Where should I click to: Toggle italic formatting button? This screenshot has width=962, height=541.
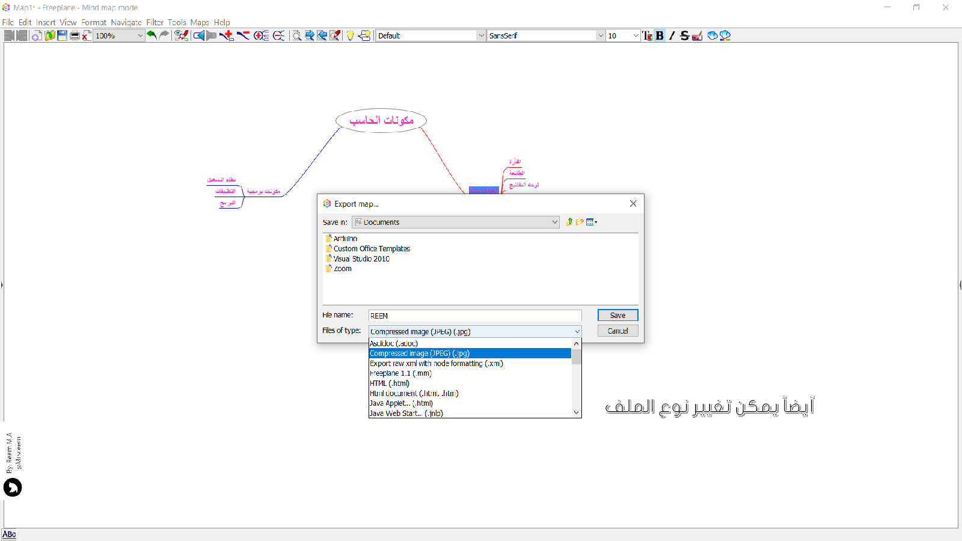pos(672,35)
